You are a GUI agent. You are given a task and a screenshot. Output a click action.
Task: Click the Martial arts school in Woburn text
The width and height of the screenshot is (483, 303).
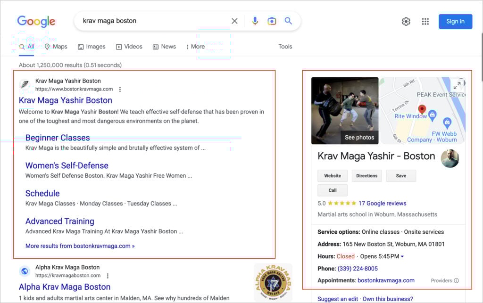tap(377, 214)
